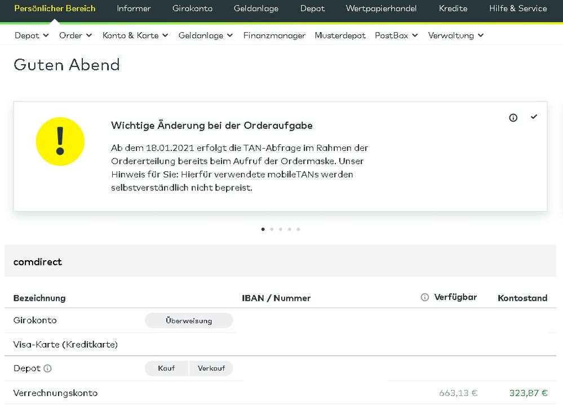Select the fifth carousel dot
The width and height of the screenshot is (563, 405).
coord(298,229)
